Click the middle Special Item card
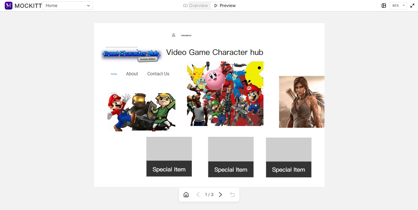The height and width of the screenshot is (210, 418). (231, 157)
